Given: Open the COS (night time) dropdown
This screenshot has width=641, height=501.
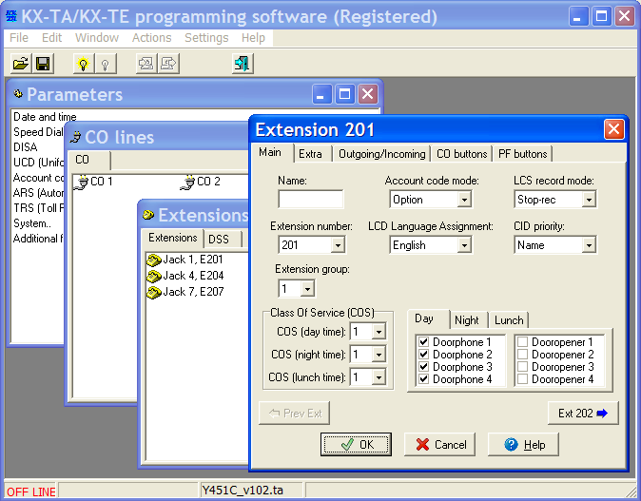Looking at the screenshot, I should coord(379,355).
